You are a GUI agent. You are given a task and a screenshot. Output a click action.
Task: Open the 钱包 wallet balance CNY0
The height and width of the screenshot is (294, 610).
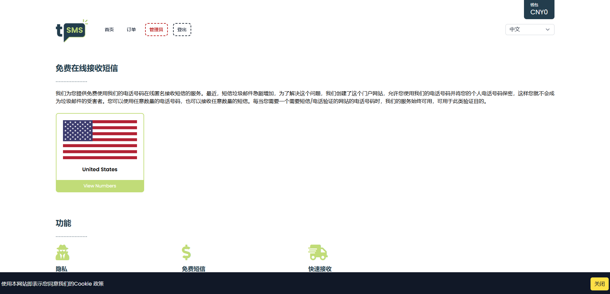[x=539, y=9]
